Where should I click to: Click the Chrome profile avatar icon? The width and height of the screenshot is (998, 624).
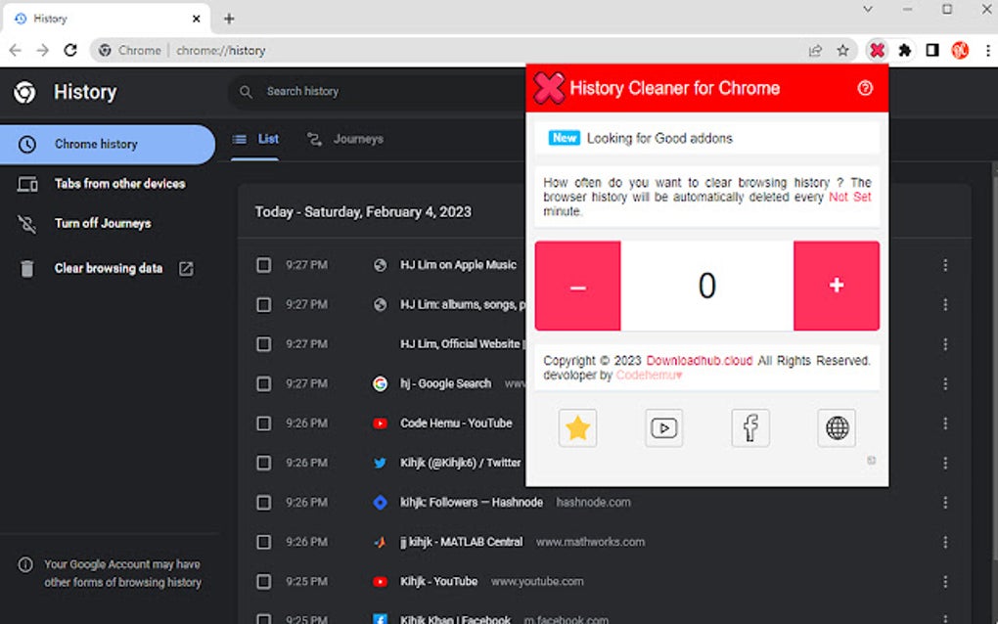tap(960, 50)
